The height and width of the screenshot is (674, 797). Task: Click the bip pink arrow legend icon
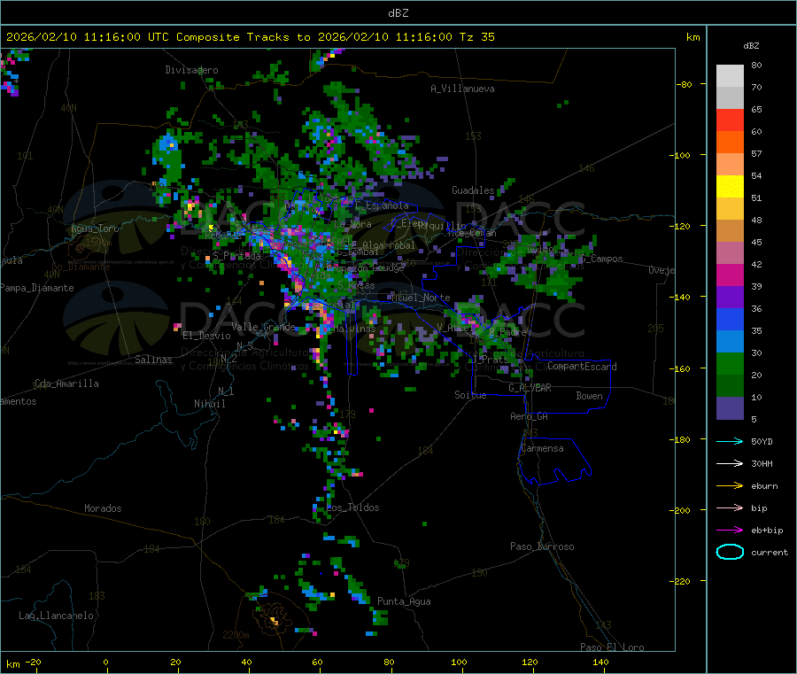[x=730, y=507]
